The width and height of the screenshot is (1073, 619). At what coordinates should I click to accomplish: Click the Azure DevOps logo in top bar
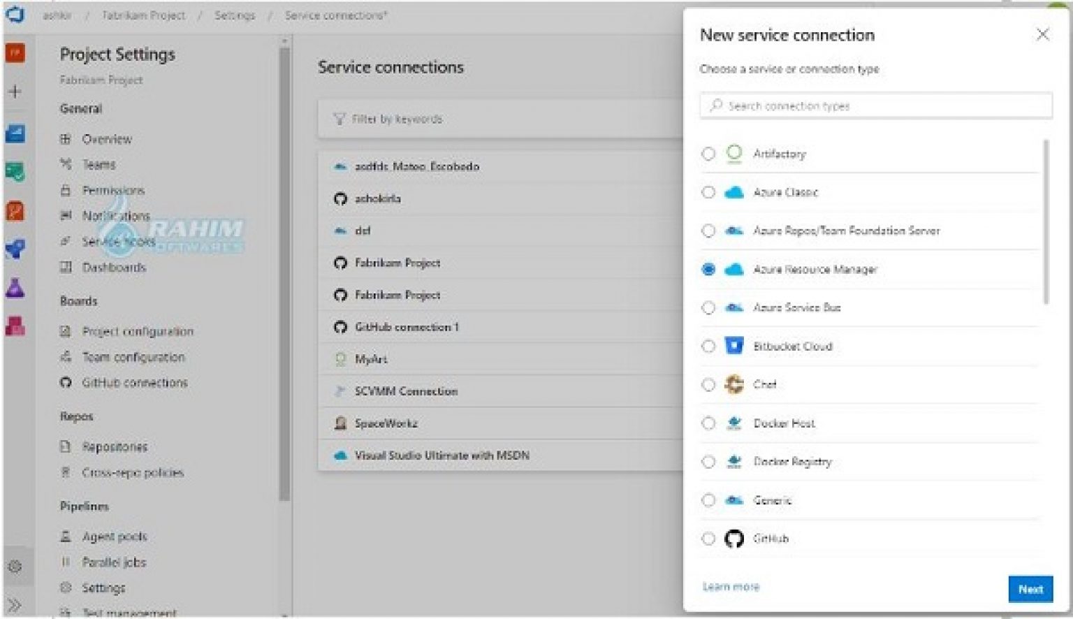(14, 14)
